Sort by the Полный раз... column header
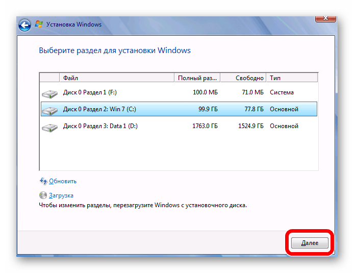The width and height of the screenshot is (356, 273). point(197,78)
